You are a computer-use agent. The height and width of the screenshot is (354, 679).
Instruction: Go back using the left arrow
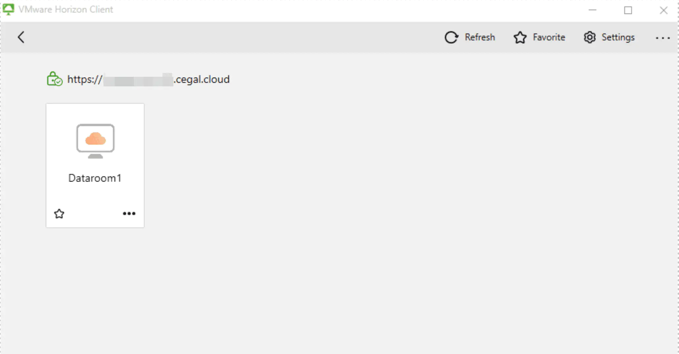[21, 37]
